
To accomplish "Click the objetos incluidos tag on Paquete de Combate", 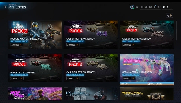I will [x=19, y=75].
